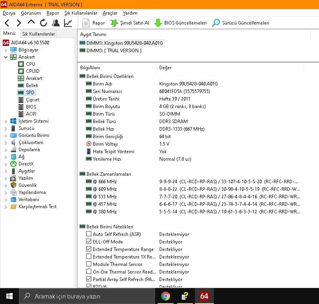Go back with the left arrow icon
Image resolution: width=319 pixels, height=304 pixels.
coord(7,23)
